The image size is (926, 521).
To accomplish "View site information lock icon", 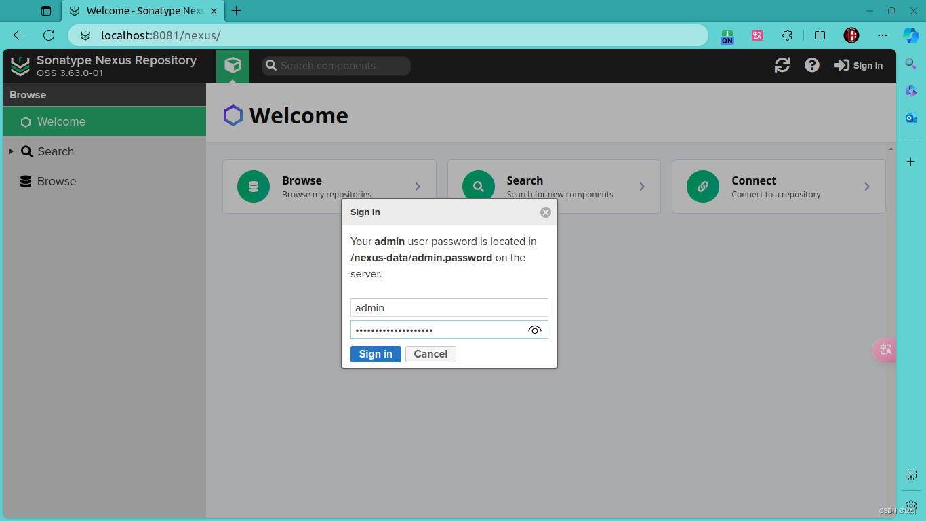I will (x=85, y=35).
